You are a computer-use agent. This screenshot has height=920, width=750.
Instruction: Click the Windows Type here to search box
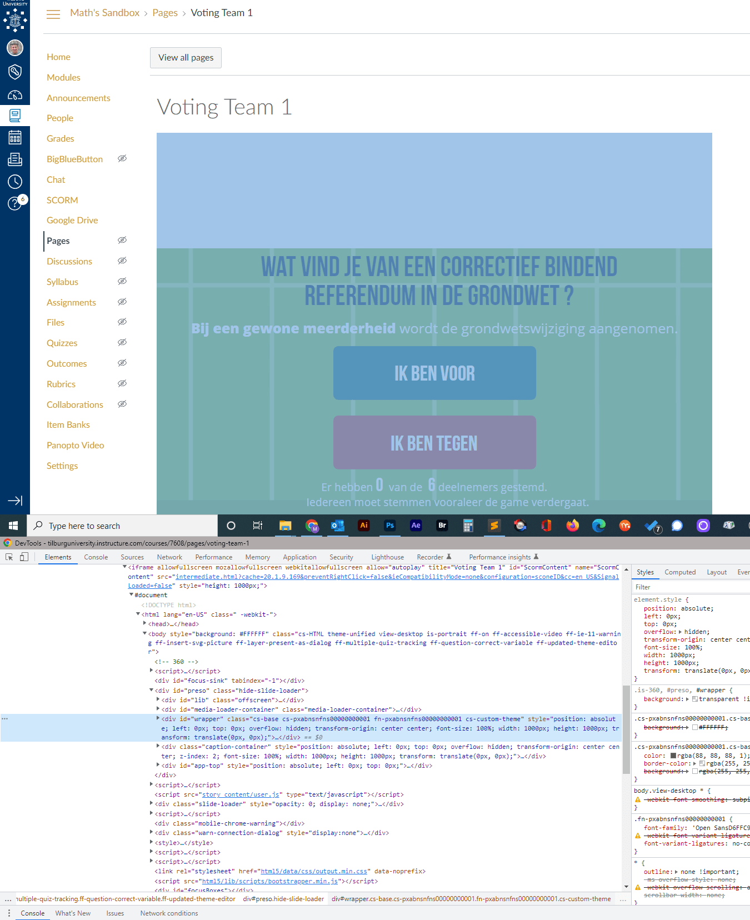coord(123,526)
